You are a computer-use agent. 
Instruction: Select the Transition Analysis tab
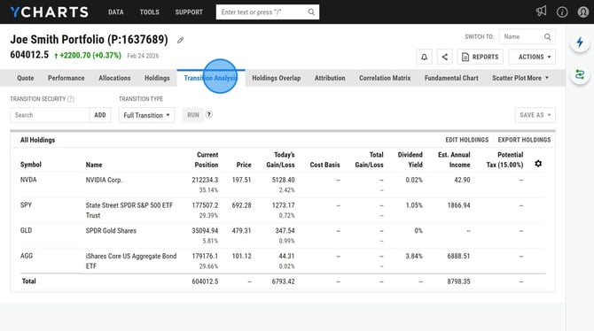click(211, 78)
